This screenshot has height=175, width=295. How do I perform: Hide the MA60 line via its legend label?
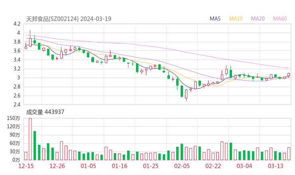280,19
